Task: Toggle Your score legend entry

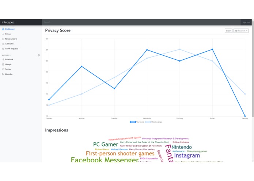Action: coord(137,122)
